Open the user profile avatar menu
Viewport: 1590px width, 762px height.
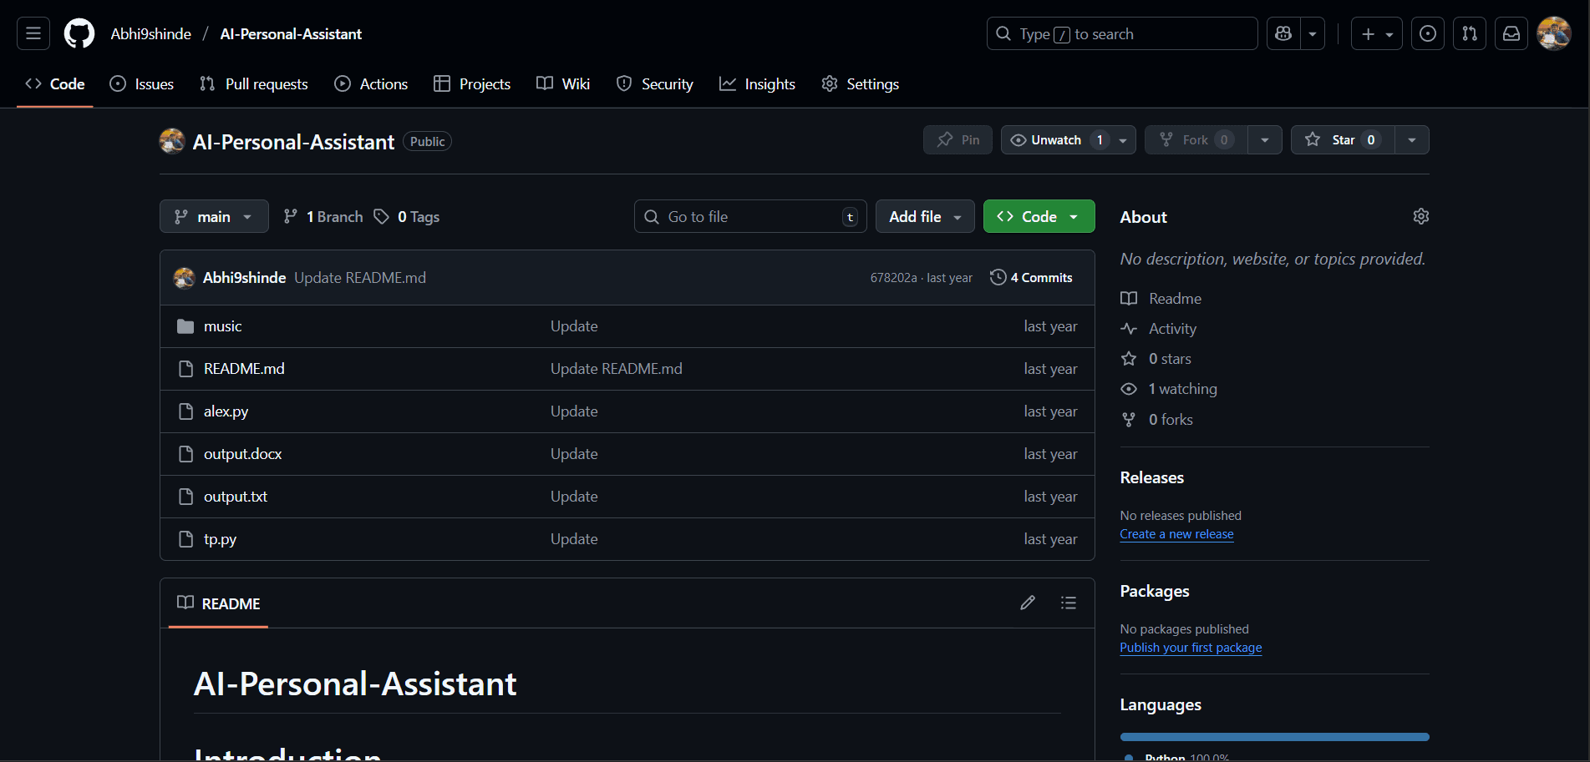pyautogui.click(x=1554, y=33)
